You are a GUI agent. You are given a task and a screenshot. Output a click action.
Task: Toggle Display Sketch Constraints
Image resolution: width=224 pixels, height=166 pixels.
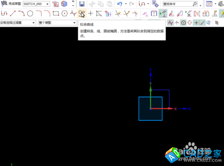163,13
